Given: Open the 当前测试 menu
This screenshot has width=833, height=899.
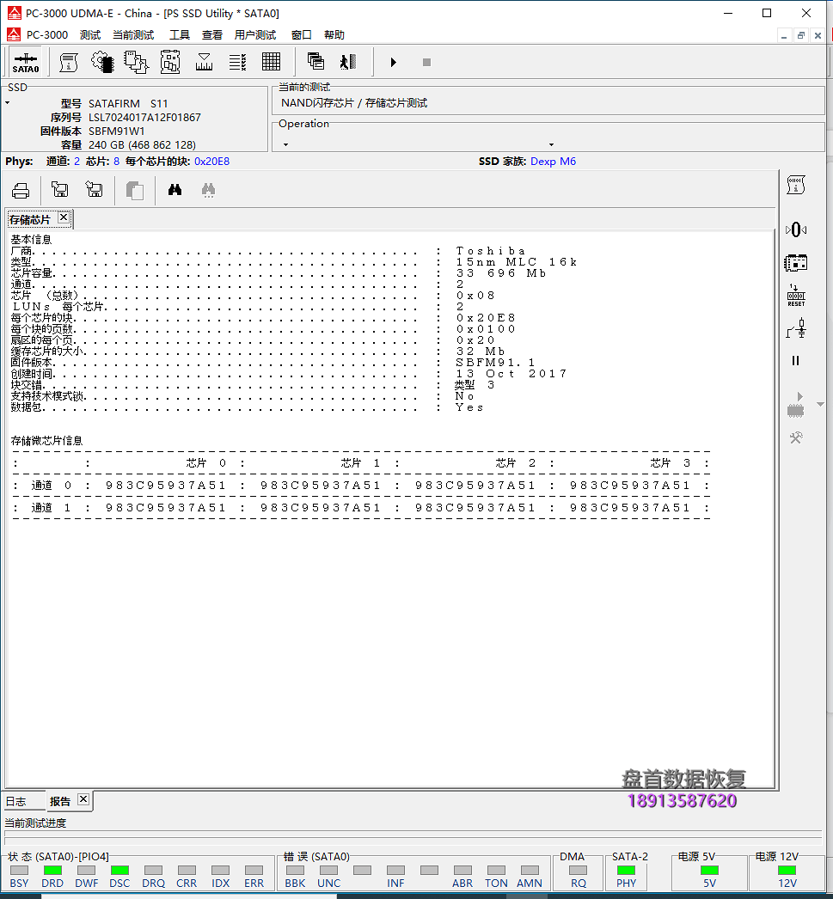Looking at the screenshot, I should point(133,35).
